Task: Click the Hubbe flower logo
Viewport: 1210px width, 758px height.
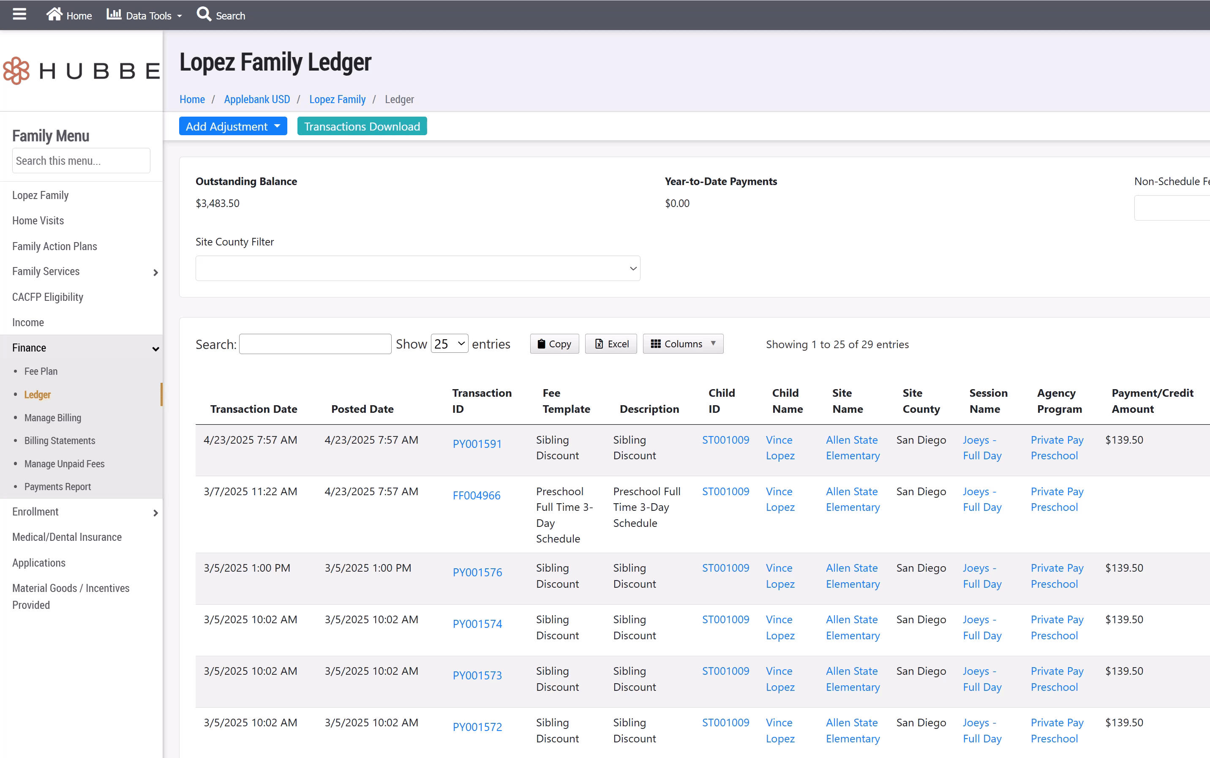Action: [x=16, y=71]
